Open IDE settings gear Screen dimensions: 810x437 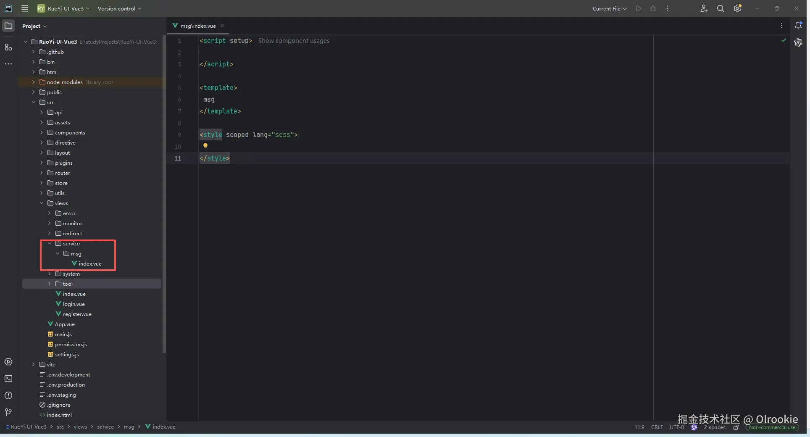tap(737, 8)
